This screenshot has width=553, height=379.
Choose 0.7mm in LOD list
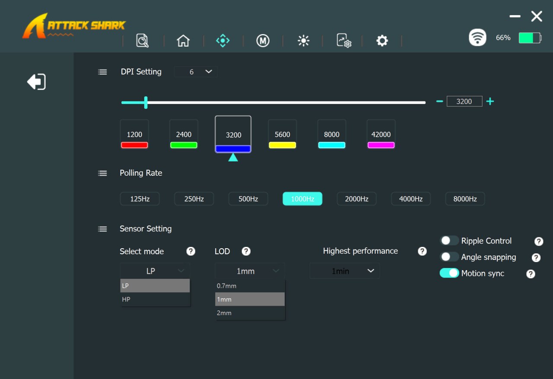[x=250, y=286]
